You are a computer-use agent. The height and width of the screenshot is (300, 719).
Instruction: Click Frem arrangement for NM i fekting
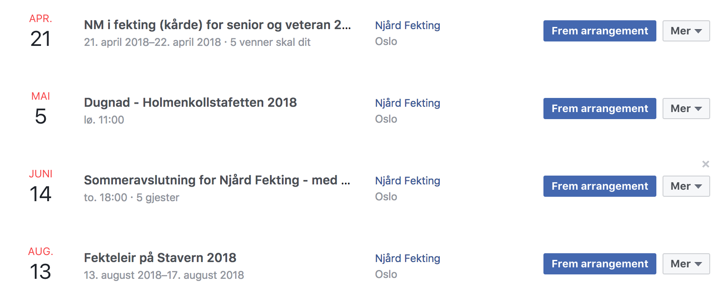(599, 31)
